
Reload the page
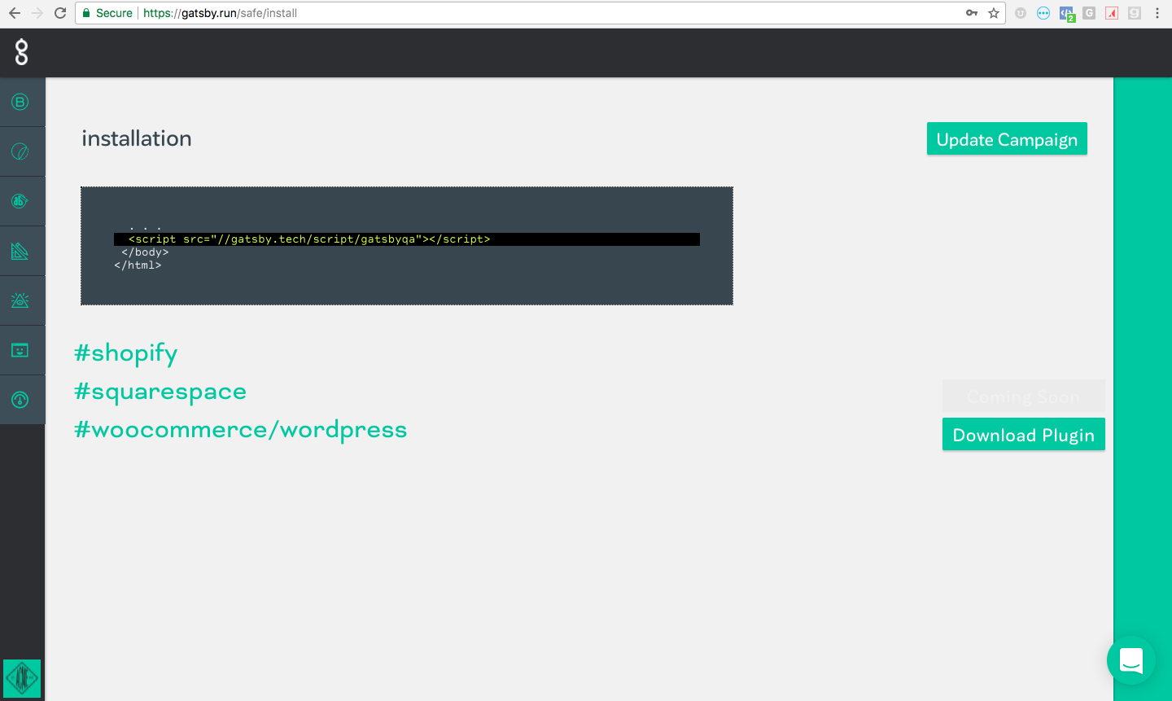coord(60,13)
